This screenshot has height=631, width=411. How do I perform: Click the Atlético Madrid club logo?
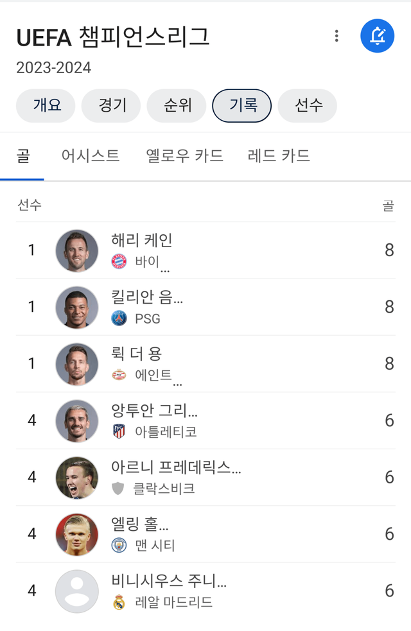tap(119, 431)
